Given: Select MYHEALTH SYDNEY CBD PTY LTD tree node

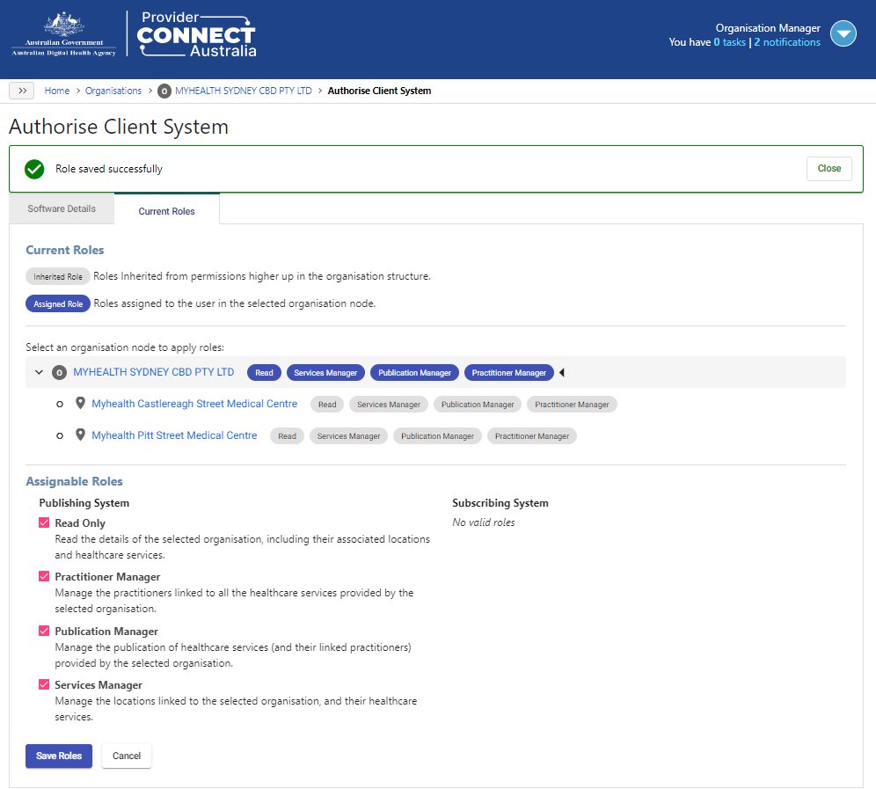Looking at the screenshot, I should coord(154,372).
